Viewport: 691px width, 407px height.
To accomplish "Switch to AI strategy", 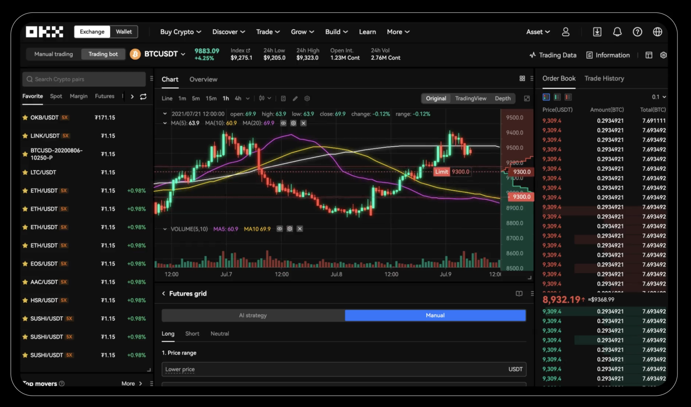I will click(253, 315).
